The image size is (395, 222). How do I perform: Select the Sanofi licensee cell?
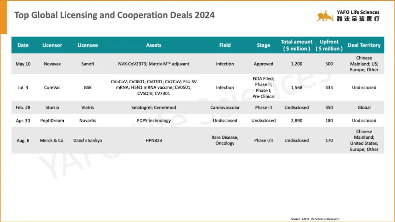tap(88, 64)
